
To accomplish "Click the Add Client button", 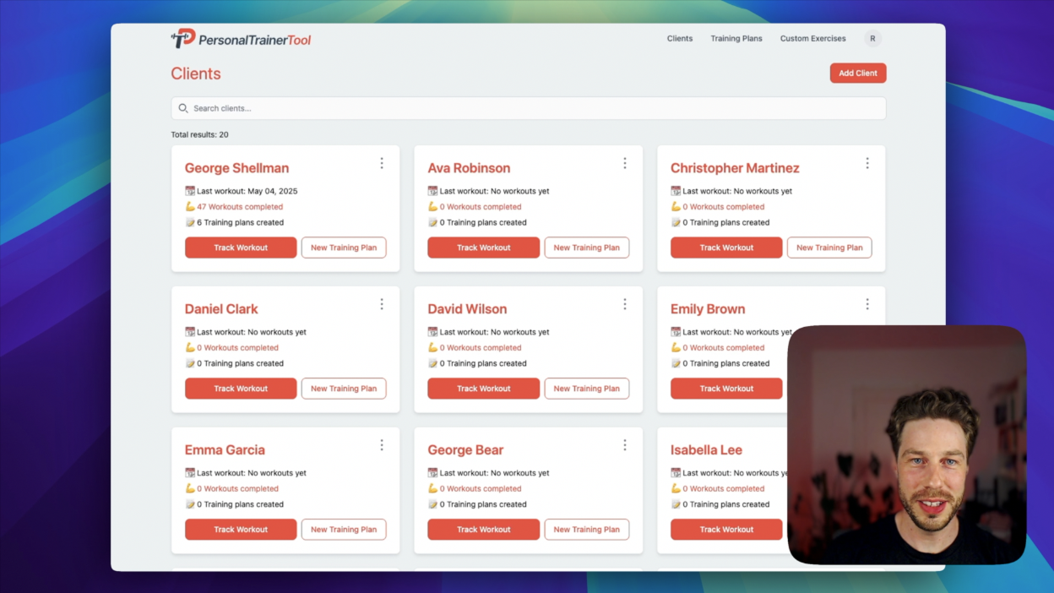I will click(x=858, y=73).
